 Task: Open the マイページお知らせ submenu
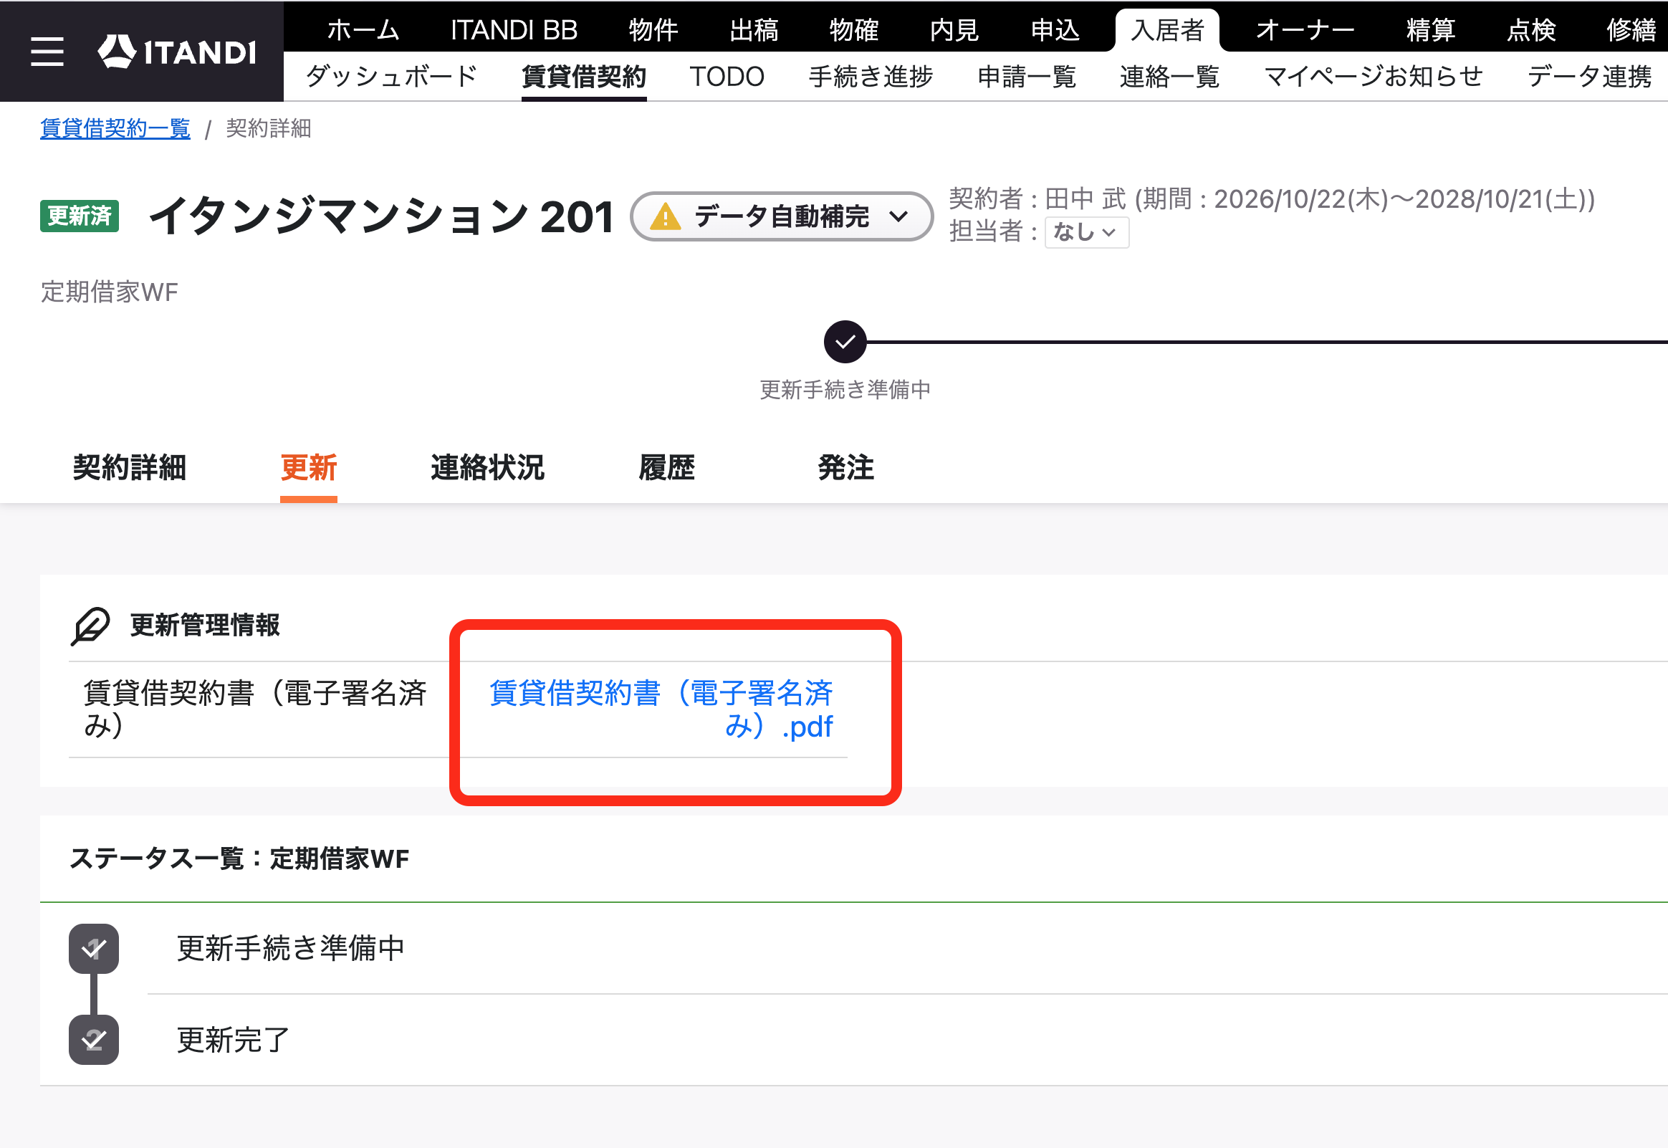coord(1374,76)
